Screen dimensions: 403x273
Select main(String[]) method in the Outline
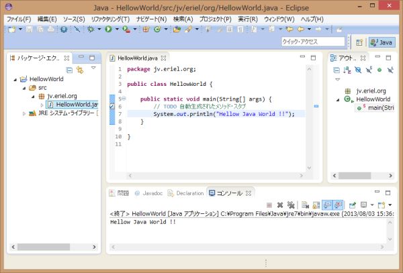point(375,108)
